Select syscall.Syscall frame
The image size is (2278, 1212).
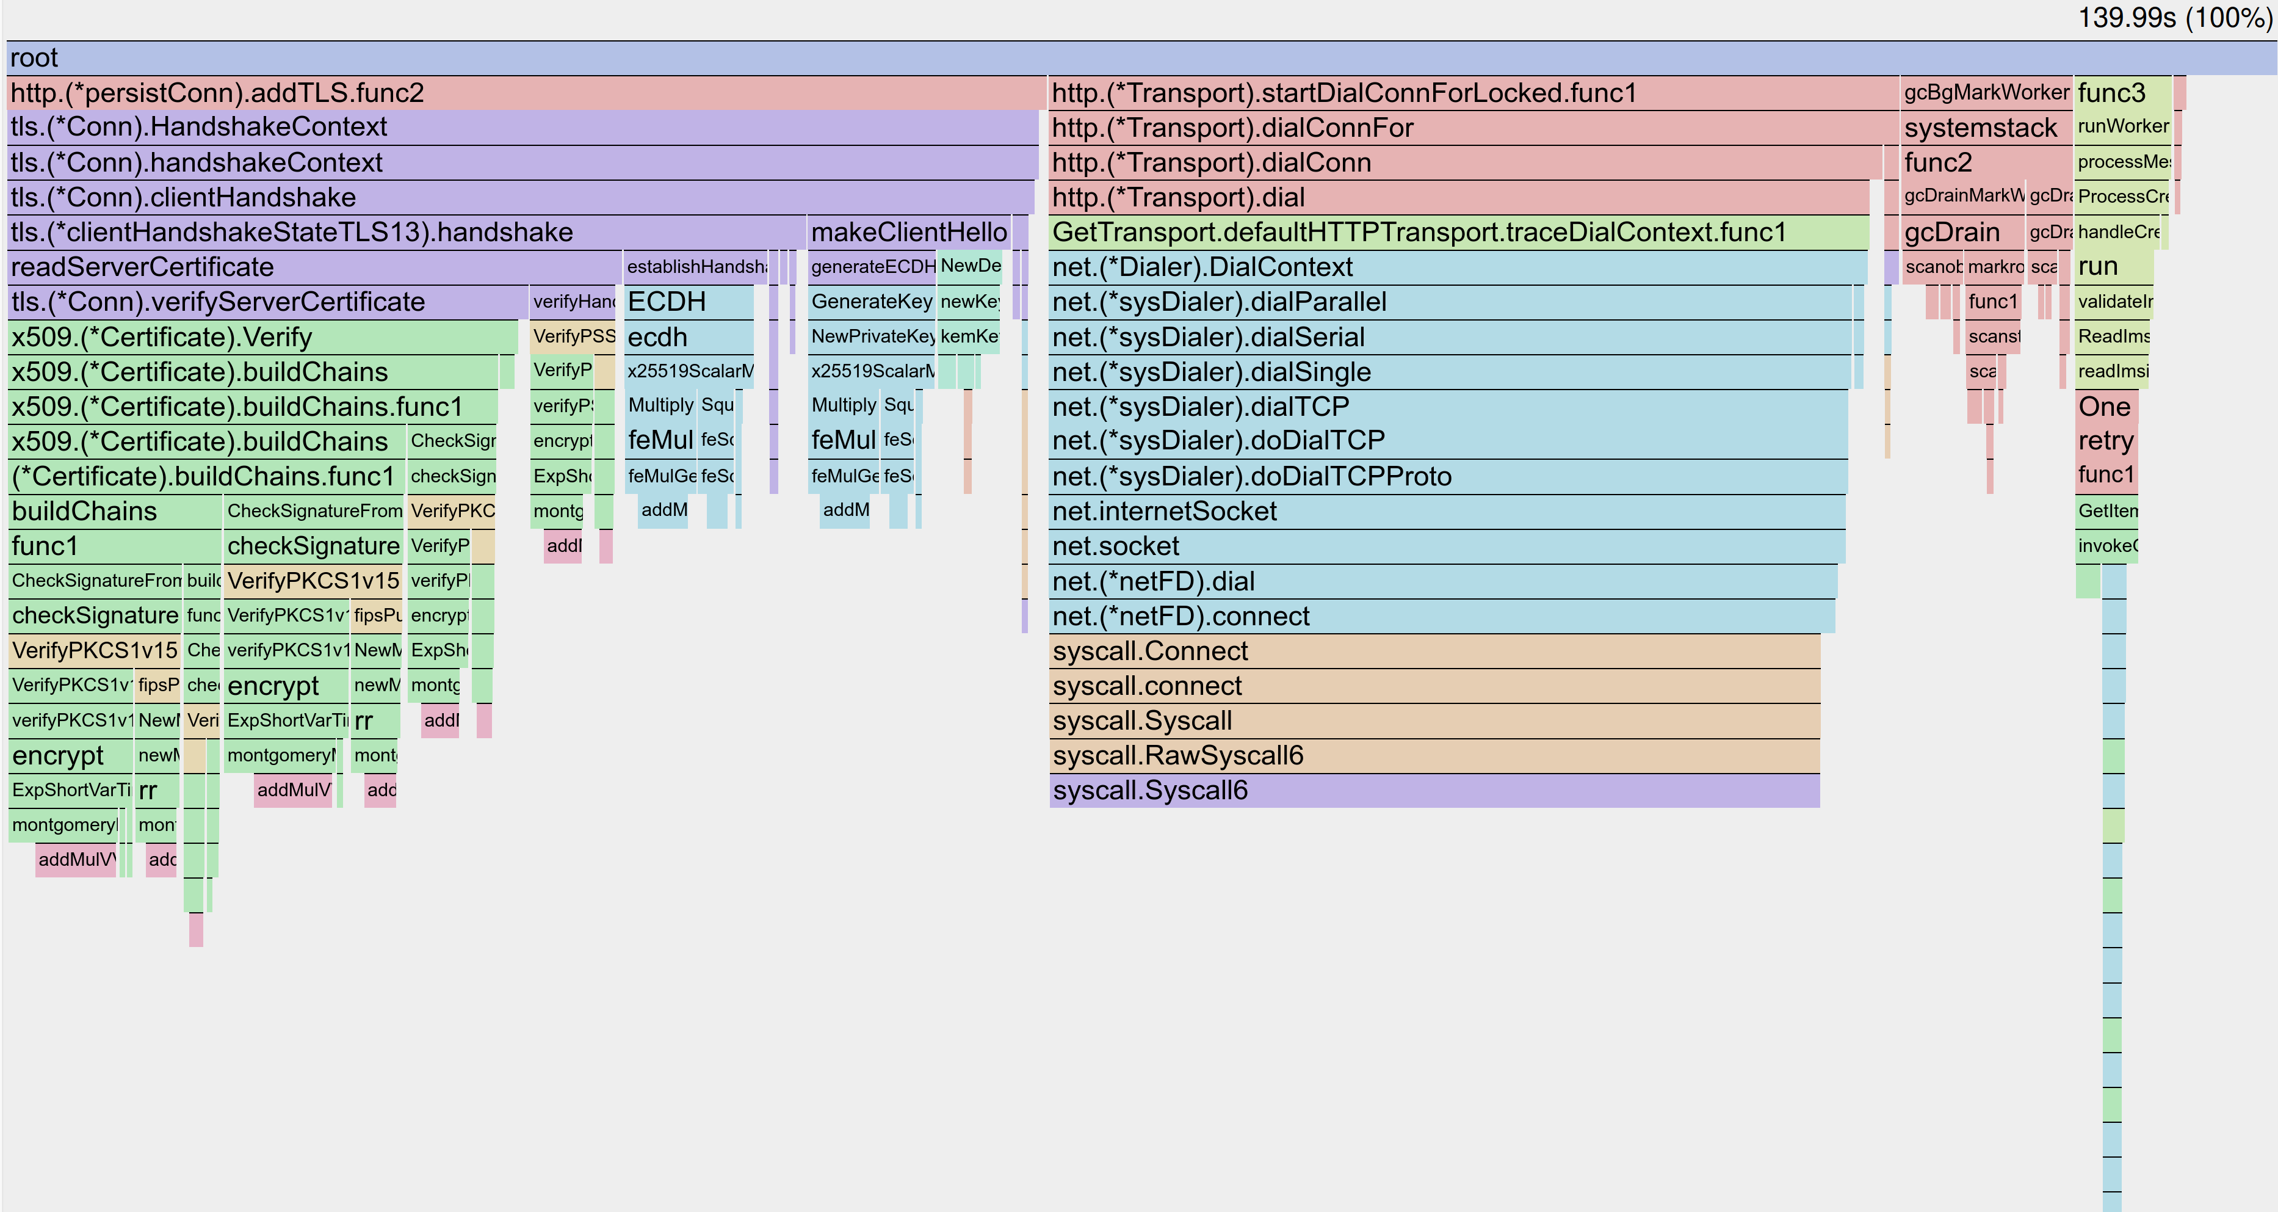click(1434, 721)
